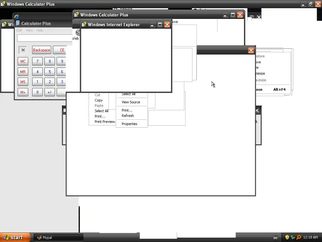The width and height of the screenshot is (322, 242).
Task: Click the M+ memory add button
Action: coord(23,92)
